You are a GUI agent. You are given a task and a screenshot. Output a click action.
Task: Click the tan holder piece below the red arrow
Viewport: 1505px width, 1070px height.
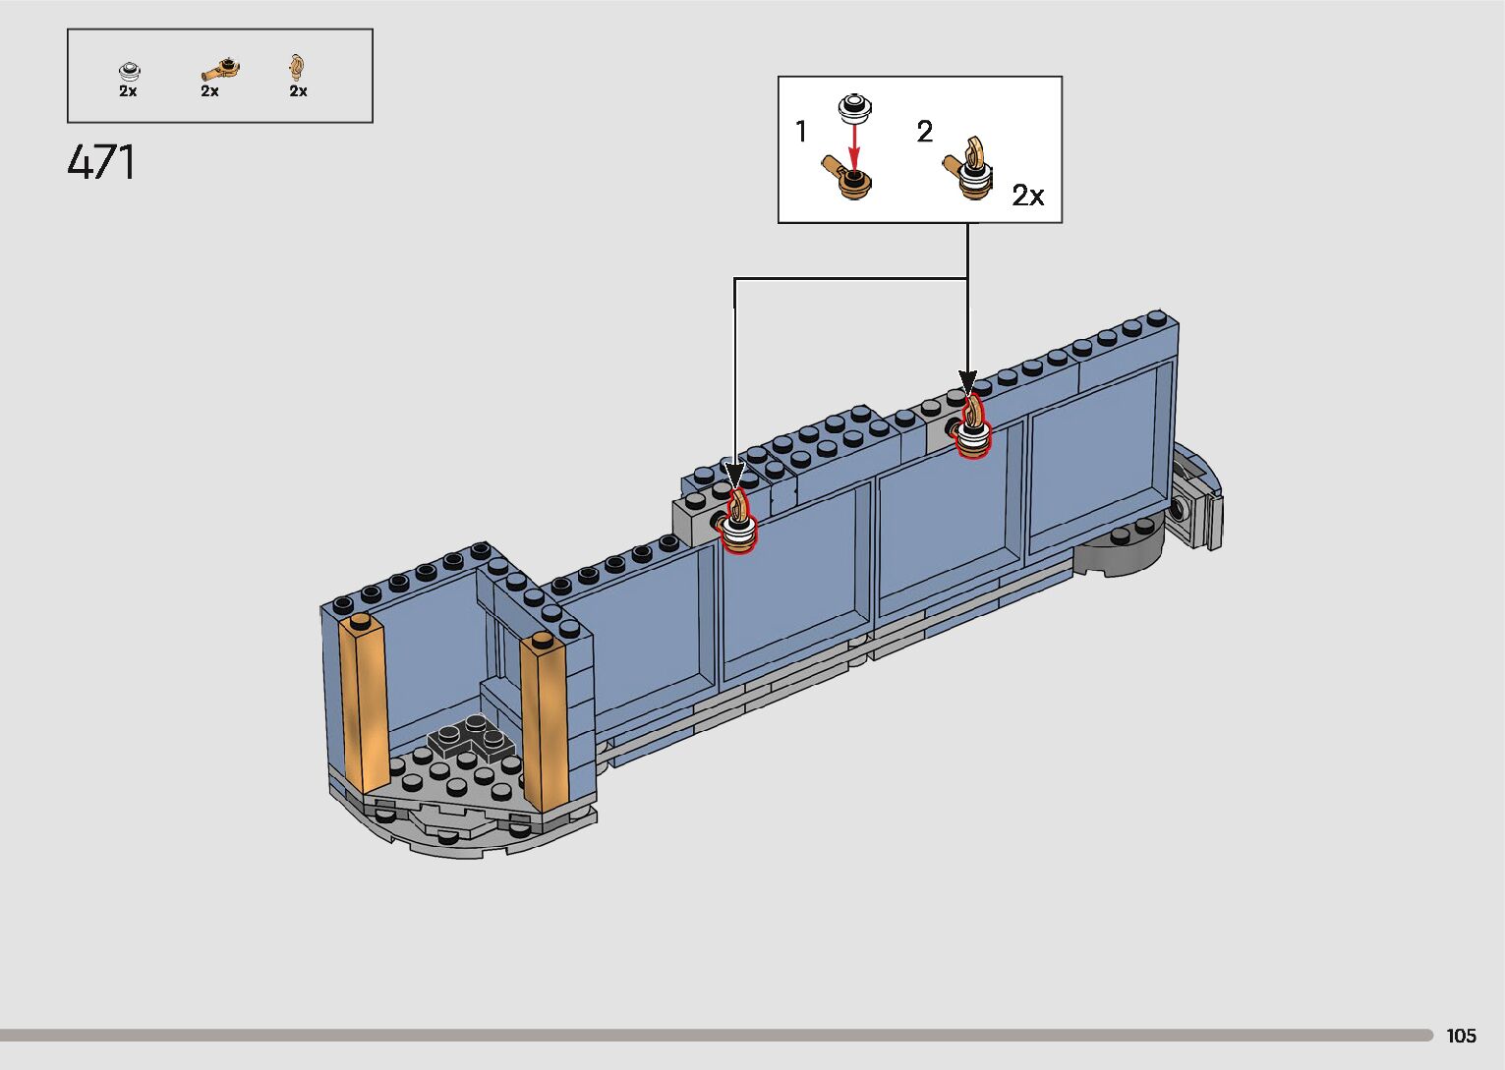pyautogui.click(x=848, y=181)
